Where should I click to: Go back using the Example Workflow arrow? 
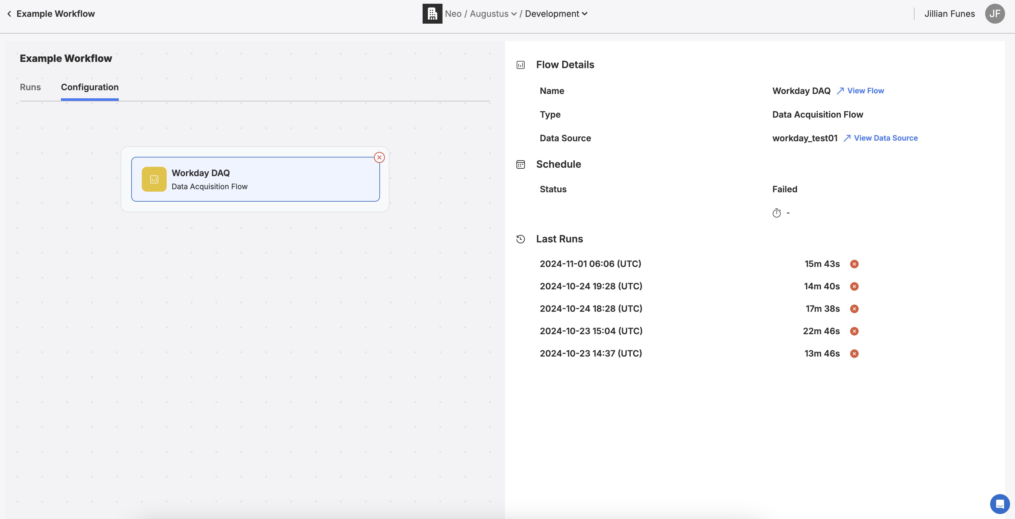(x=9, y=14)
